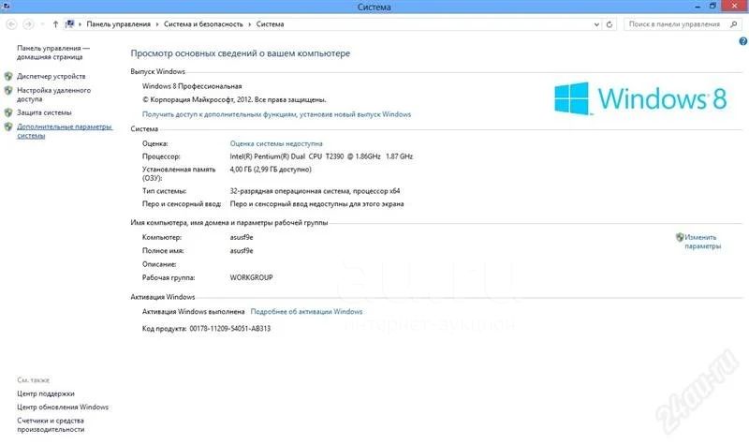Select Панель управления breadcrumb
This screenshot has width=749, height=445.
pos(118,24)
